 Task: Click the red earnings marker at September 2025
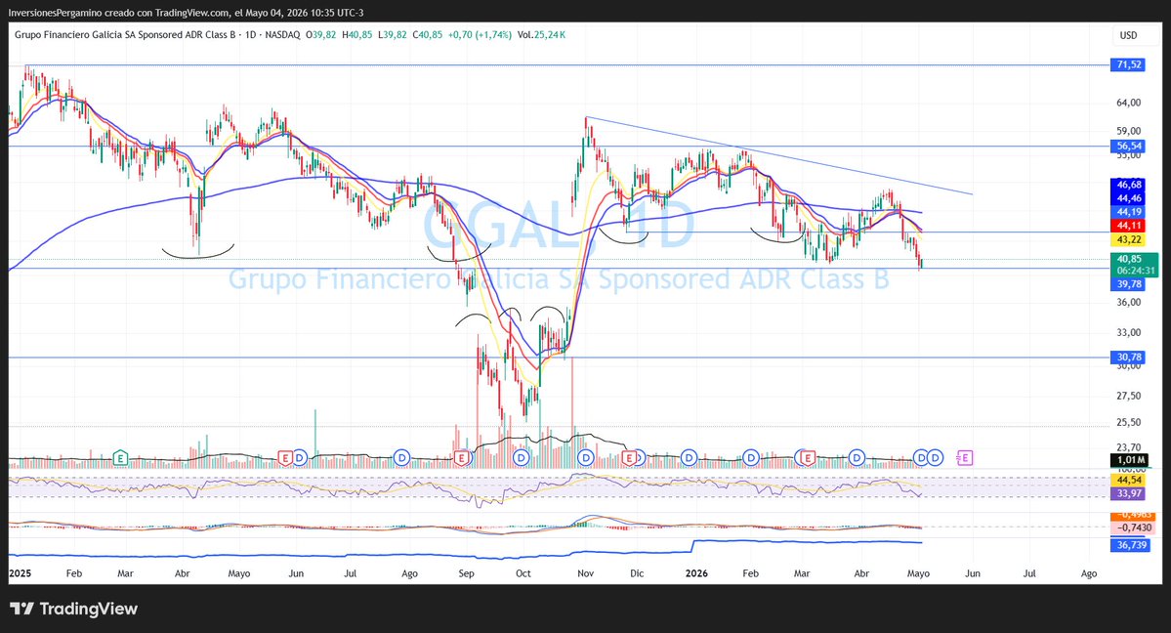[x=462, y=457]
